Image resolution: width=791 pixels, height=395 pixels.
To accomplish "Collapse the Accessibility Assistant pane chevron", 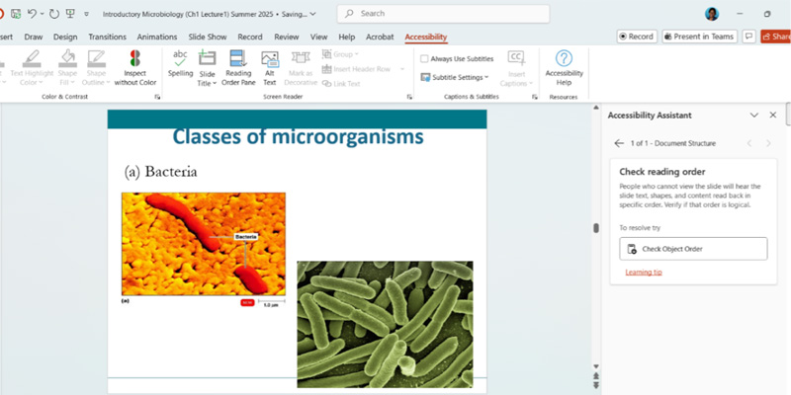I will [x=754, y=116].
